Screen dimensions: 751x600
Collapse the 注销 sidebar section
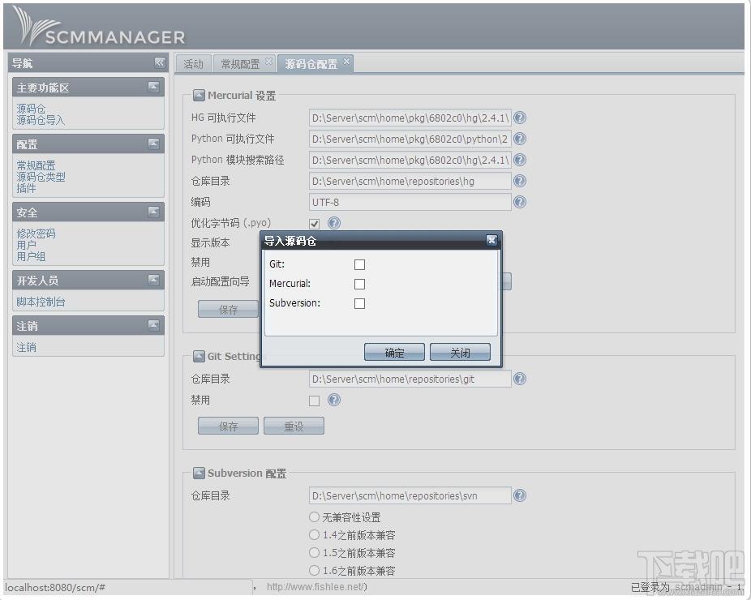click(x=153, y=325)
